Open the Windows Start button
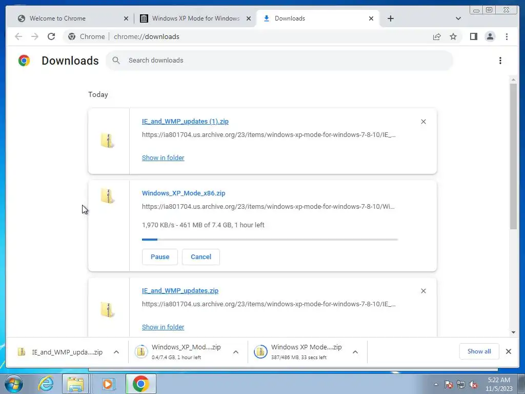Image resolution: width=525 pixels, height=394 pixels. 13,384
